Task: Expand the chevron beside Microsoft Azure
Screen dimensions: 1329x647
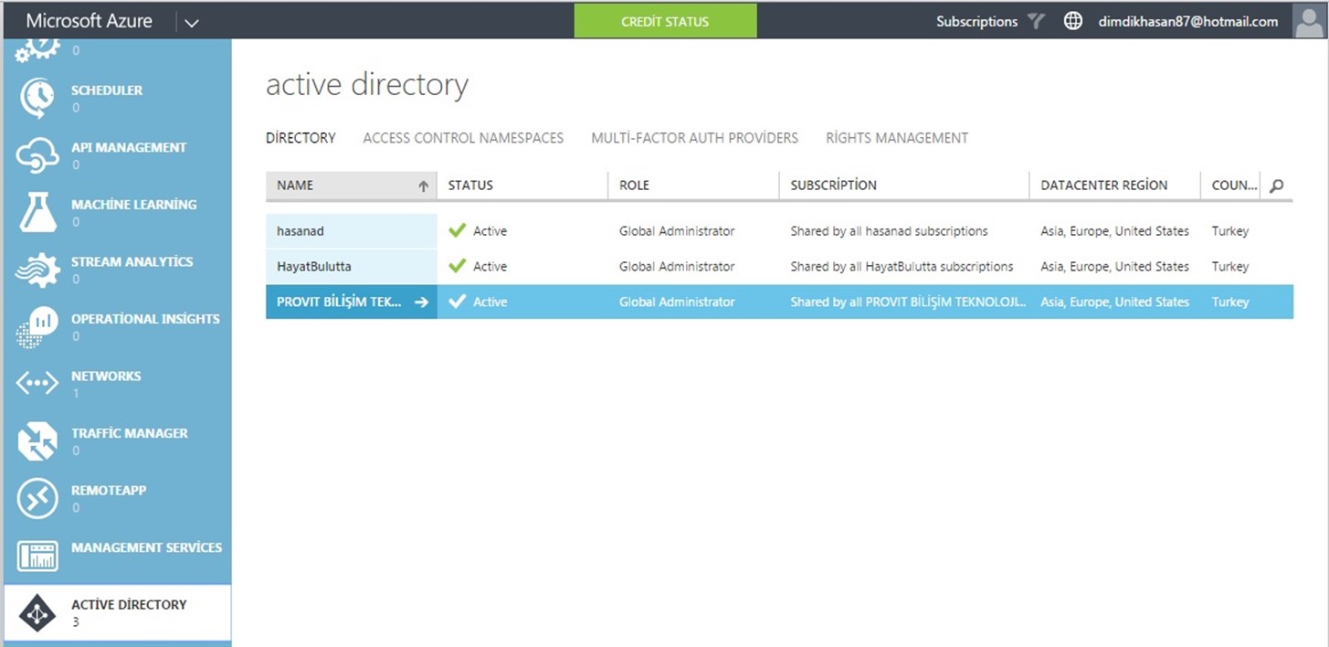Action: click(191, 23)
